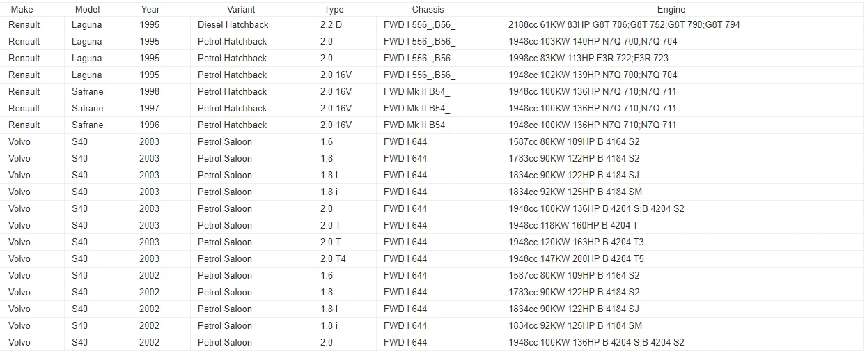The image size is (867, 356).
Task: Click the first Volvo make cell
Action: [19, 141]
